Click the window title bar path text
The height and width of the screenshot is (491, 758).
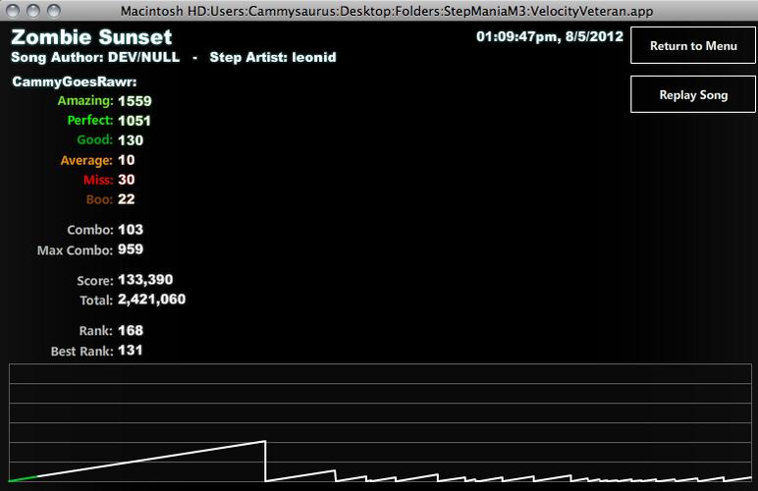pos(387,11)
